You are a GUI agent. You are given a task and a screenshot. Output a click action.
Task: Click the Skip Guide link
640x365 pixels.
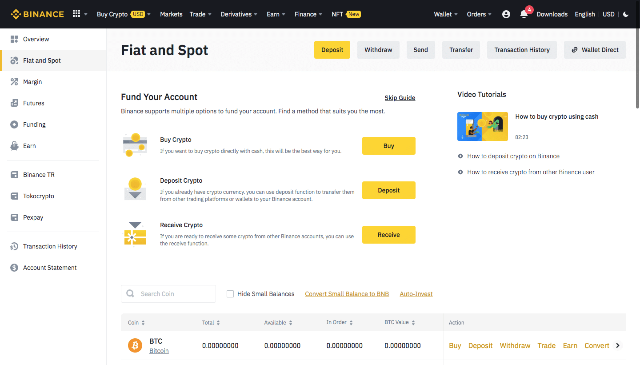(400, 98)
